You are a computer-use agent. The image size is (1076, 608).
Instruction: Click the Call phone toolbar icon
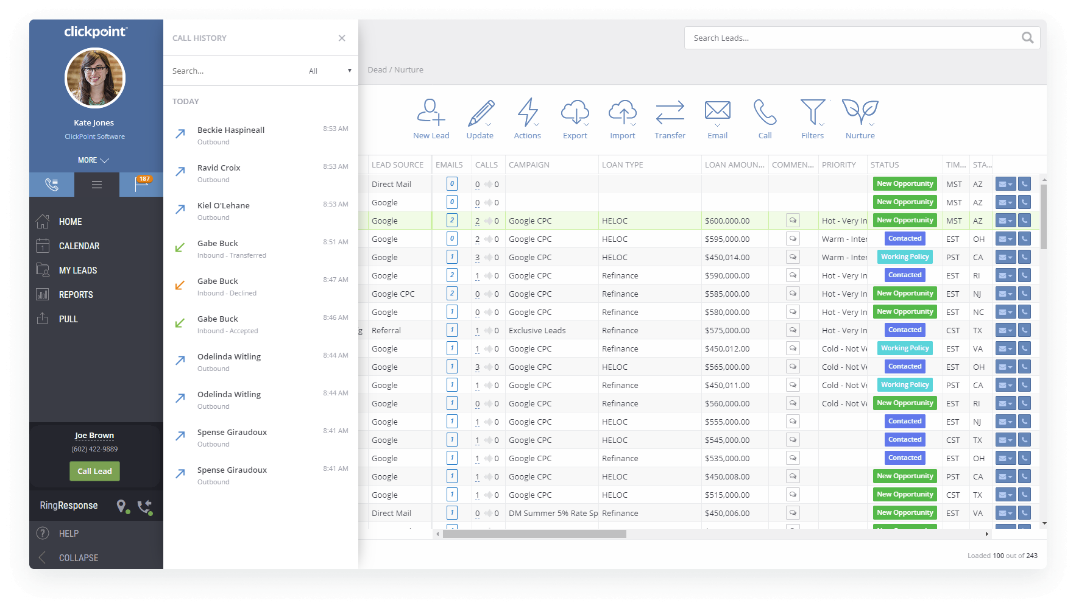[x=765, y=113]
